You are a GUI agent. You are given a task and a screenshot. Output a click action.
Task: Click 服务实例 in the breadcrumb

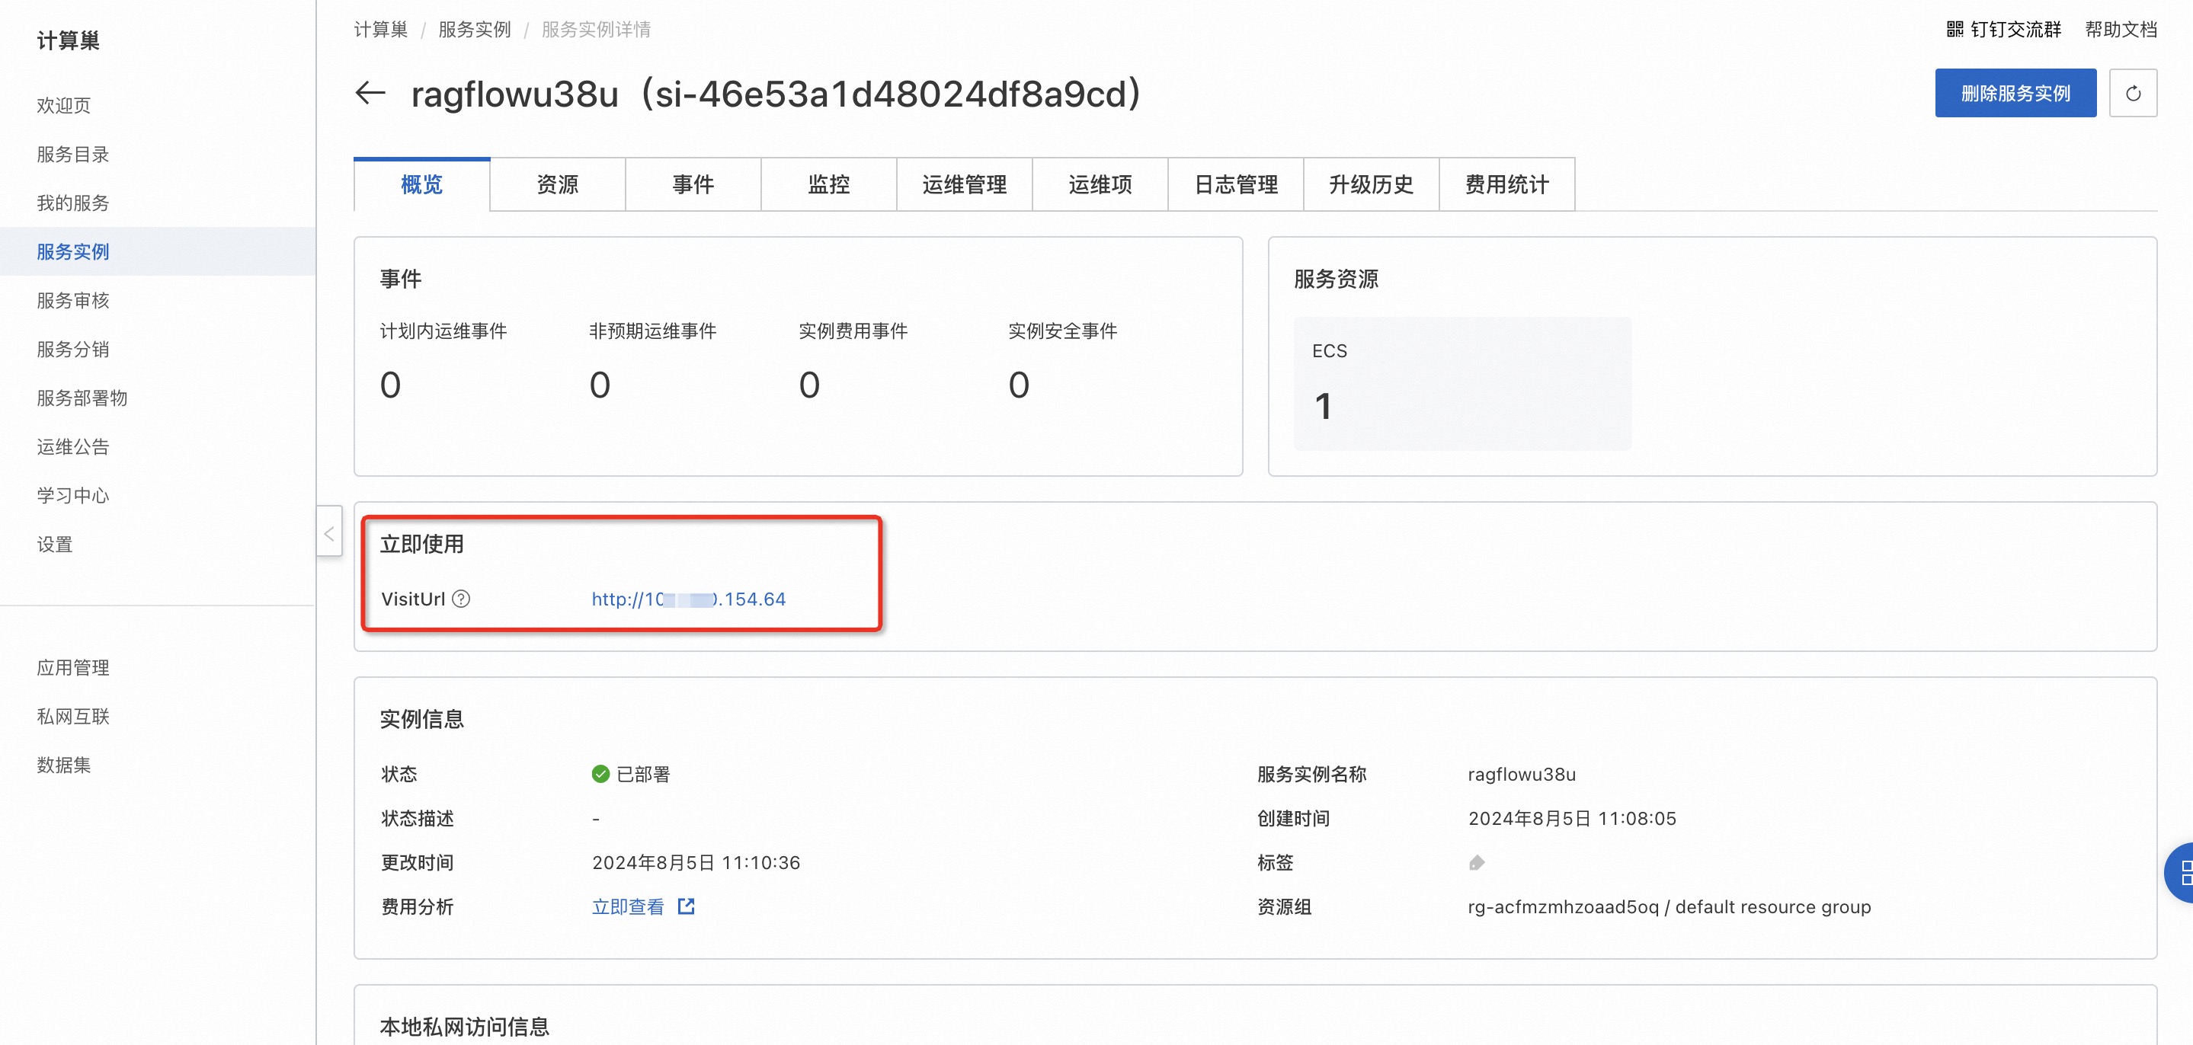tap(473, 28)
